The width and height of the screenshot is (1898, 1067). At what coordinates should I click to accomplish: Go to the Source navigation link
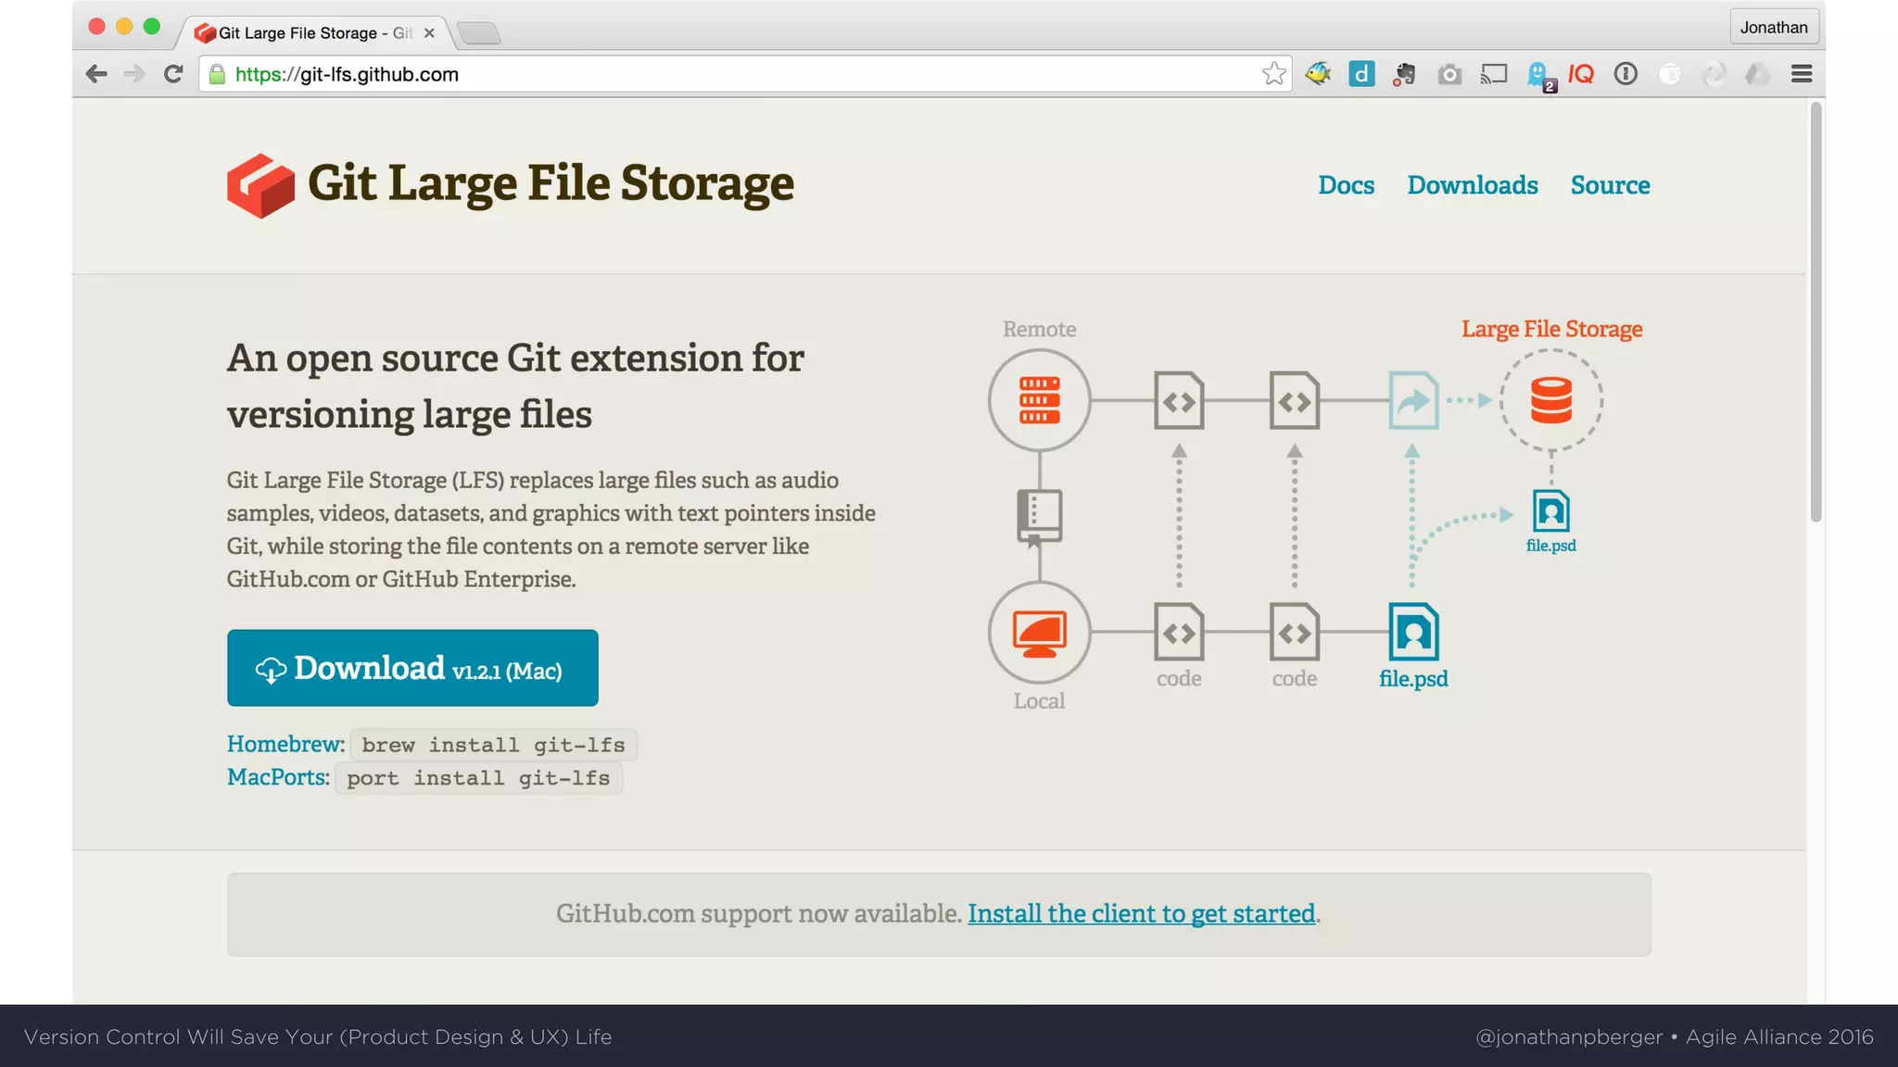click(1610, 185)
